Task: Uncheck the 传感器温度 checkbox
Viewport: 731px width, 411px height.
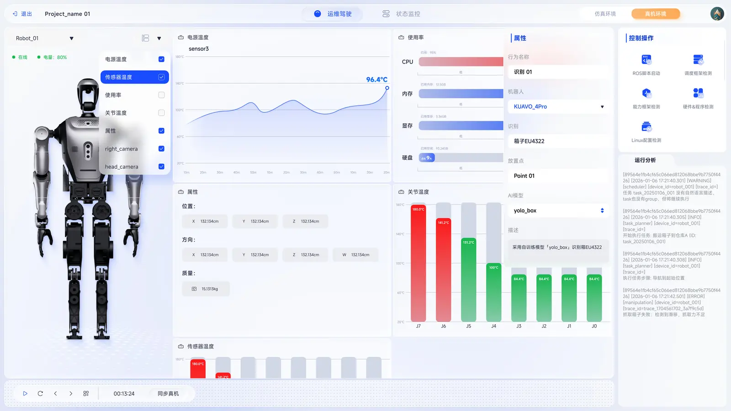Action: [161, 77]
